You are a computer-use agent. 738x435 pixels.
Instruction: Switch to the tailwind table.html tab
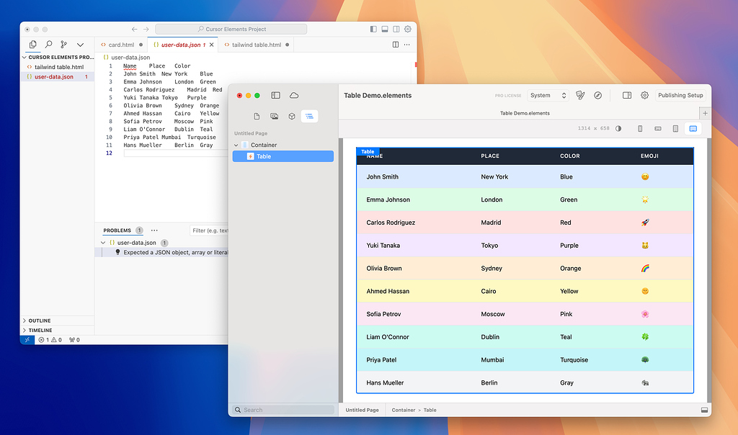[256, 44]
